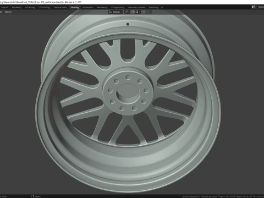Switch to the Texture Paint workspace tab
The width and height of the screenshot is (264, 198).
pos(60,8)
